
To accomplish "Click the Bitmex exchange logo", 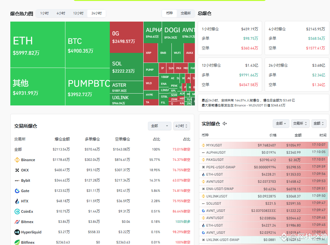I will 17,222.
